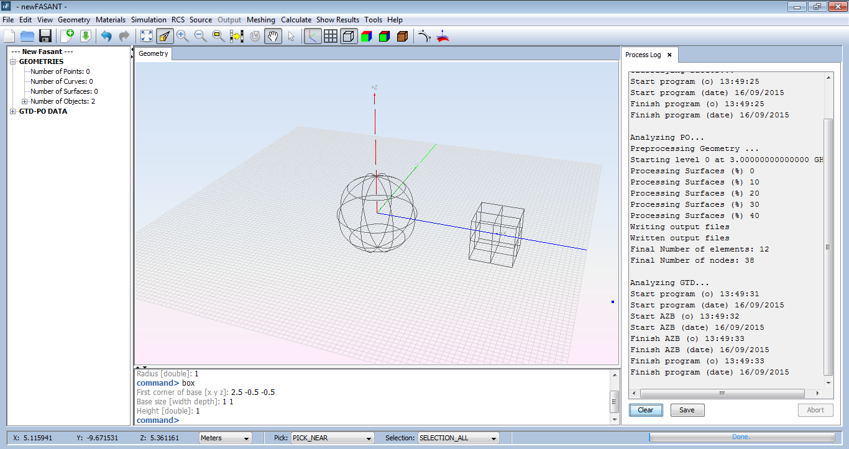
Task: Click the Zoom Window toolbar icon
Action: tap(218, 35)
